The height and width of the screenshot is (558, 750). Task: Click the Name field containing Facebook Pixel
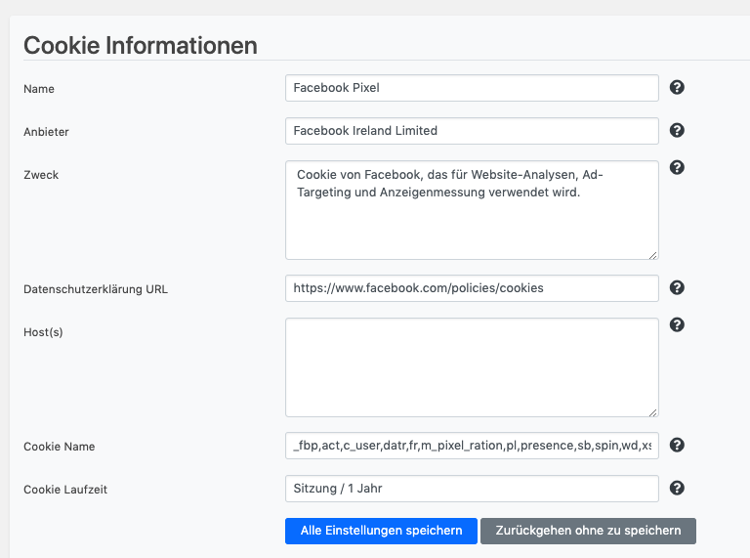pyautogui.click(x=472, y=88)
